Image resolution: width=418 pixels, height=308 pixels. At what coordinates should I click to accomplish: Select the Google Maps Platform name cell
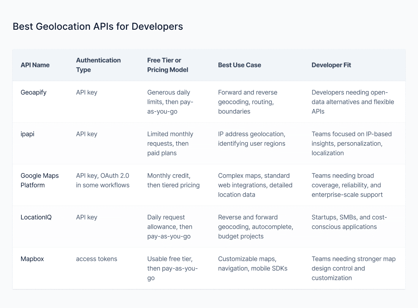click(x=40, y=180)
